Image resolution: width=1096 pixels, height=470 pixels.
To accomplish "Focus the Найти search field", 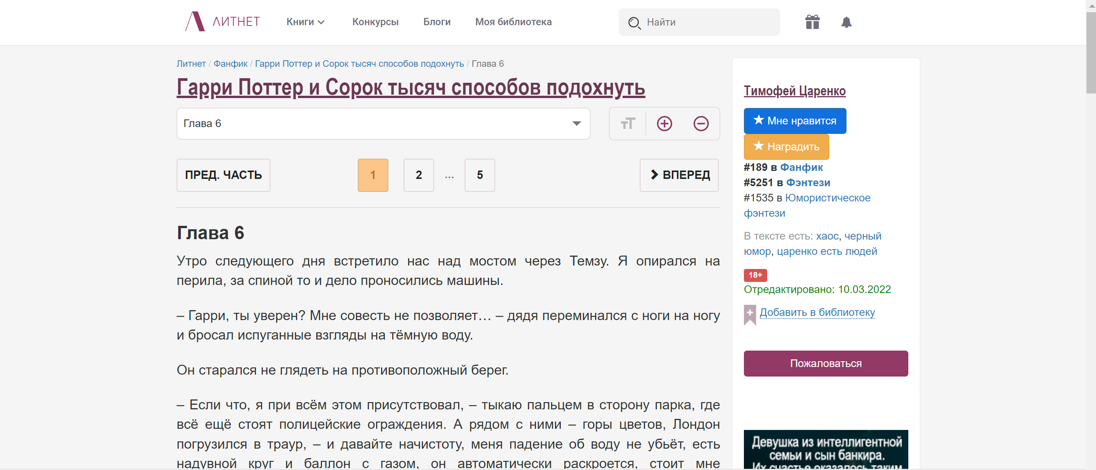I will pos(706,23).
